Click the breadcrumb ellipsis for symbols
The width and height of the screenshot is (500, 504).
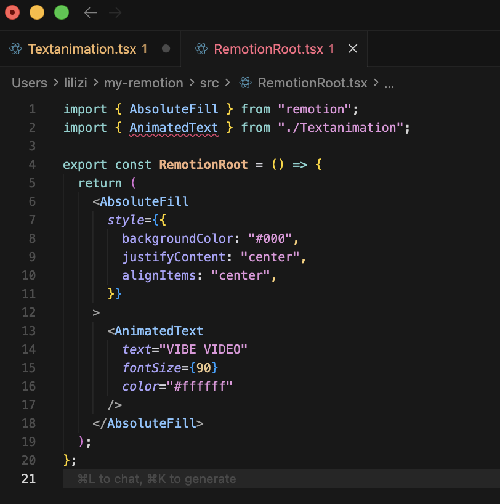point(389,84)
